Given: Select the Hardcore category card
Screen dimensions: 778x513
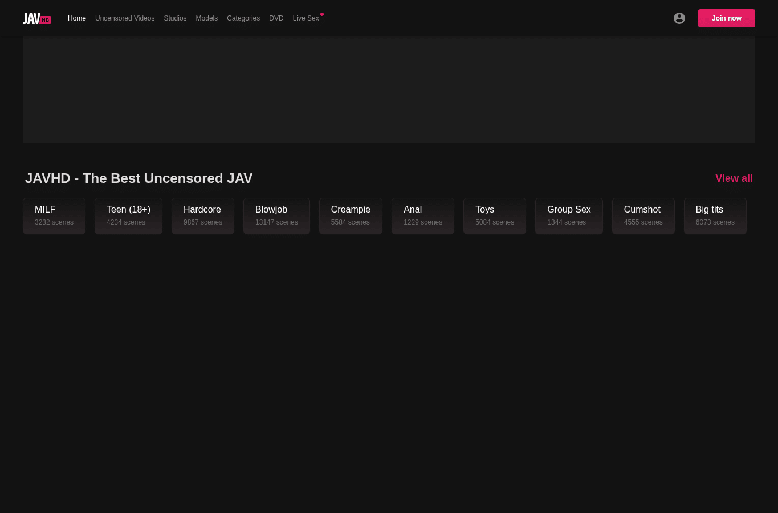Looking at the screenshot, I should [203, 216].
